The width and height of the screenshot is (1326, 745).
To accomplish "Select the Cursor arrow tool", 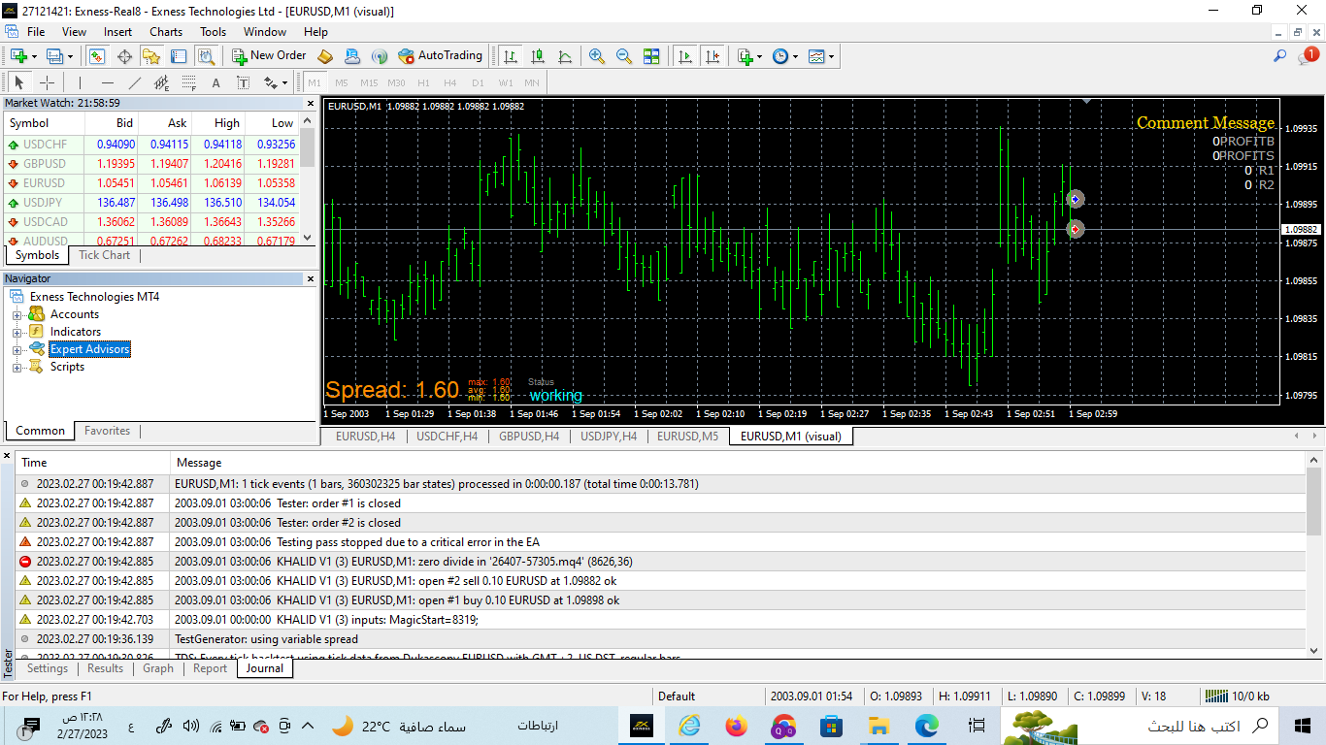I will (18, 82).
